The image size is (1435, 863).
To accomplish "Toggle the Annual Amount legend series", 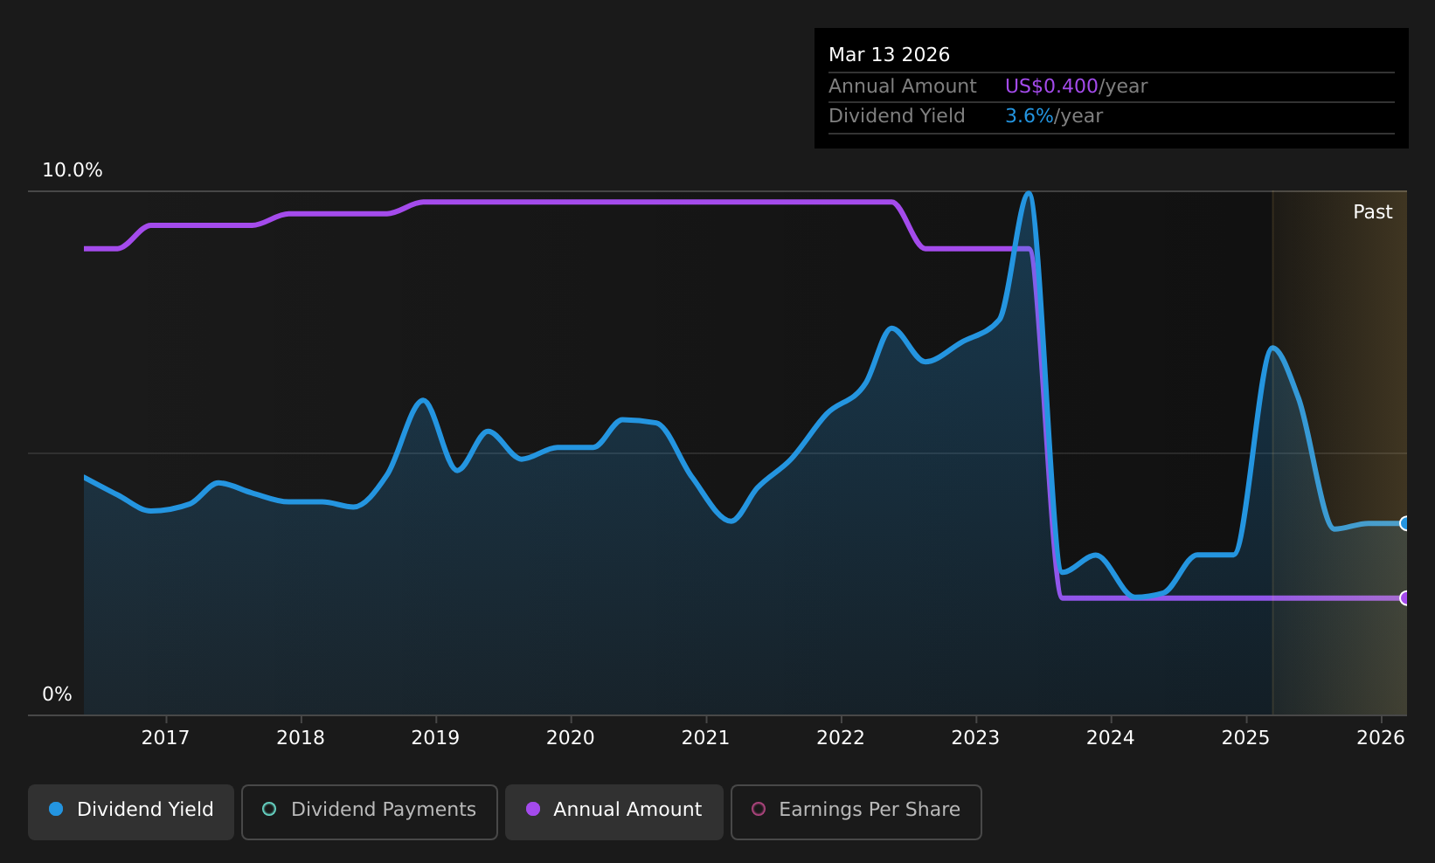I will (614, 812).
